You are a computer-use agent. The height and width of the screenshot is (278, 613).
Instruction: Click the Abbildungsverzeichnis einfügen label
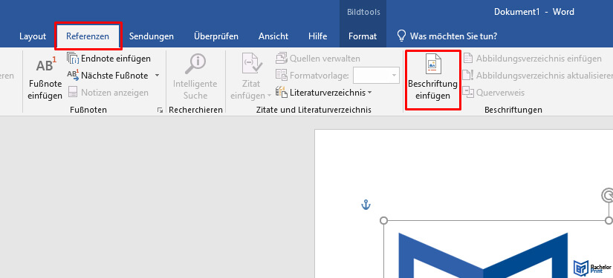tap(539, 59)
